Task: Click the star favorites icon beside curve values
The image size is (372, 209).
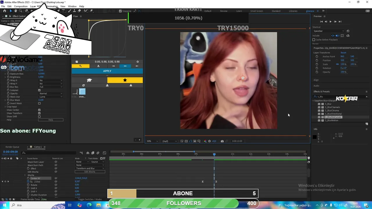Action: [x=138, y=62]
